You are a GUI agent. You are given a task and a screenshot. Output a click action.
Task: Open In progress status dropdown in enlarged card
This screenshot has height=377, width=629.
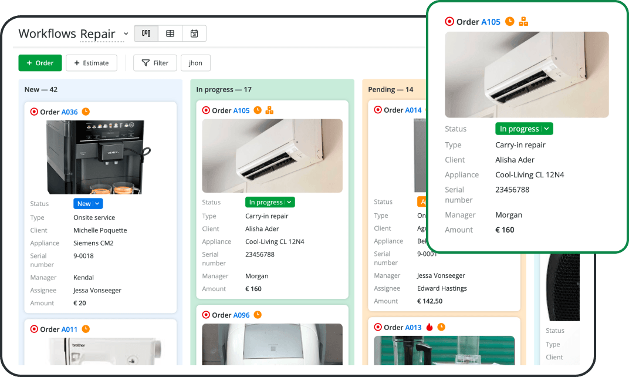pyautogui.click(x=525, y=129)
